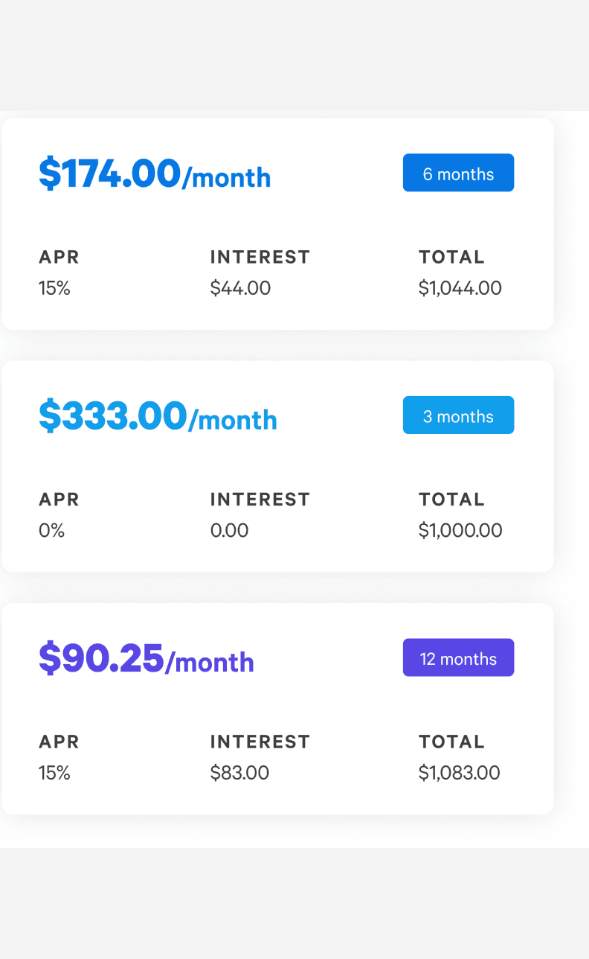Screen dimensions: 589x959
Task: Click the APR label in third card
Action: (x=59, y=742)
